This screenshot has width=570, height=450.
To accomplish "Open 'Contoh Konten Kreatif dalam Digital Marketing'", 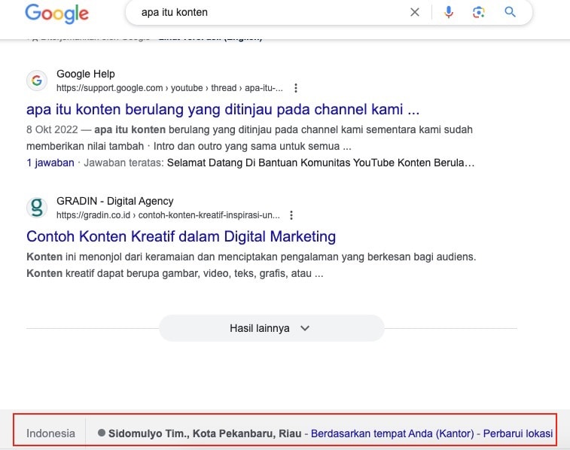I will [x=181, y=236].
